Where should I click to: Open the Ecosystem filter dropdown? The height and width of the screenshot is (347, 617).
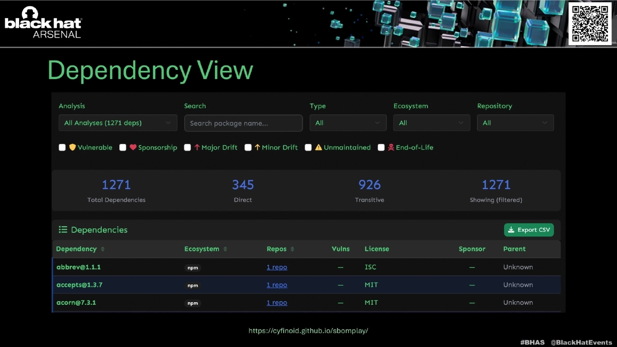(x=431, y=123)
